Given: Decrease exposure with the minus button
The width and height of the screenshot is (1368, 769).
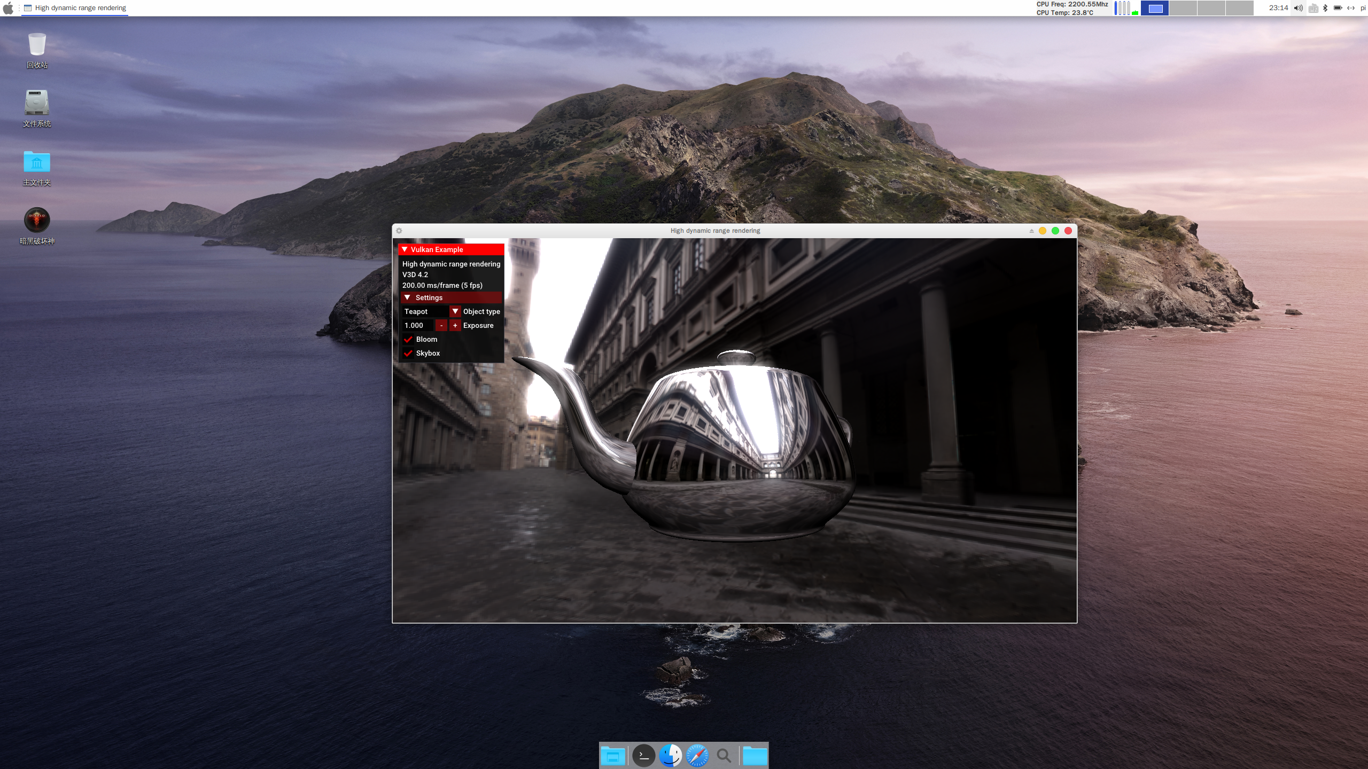Looking at the screenshot, I should coord(441,325).
